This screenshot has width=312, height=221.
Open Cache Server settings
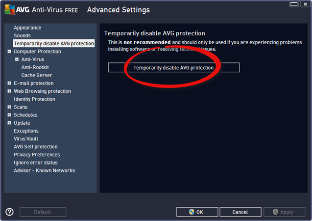37,75
